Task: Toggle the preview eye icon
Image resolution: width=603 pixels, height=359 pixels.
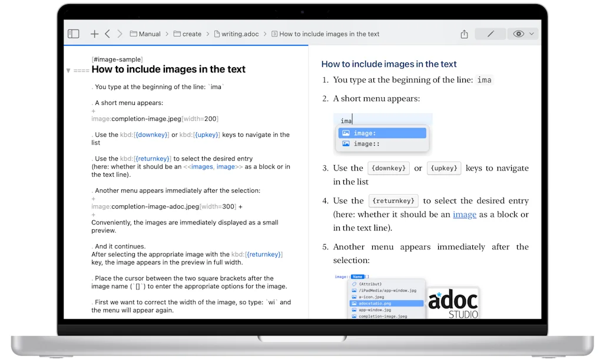Action: [519, 34]
